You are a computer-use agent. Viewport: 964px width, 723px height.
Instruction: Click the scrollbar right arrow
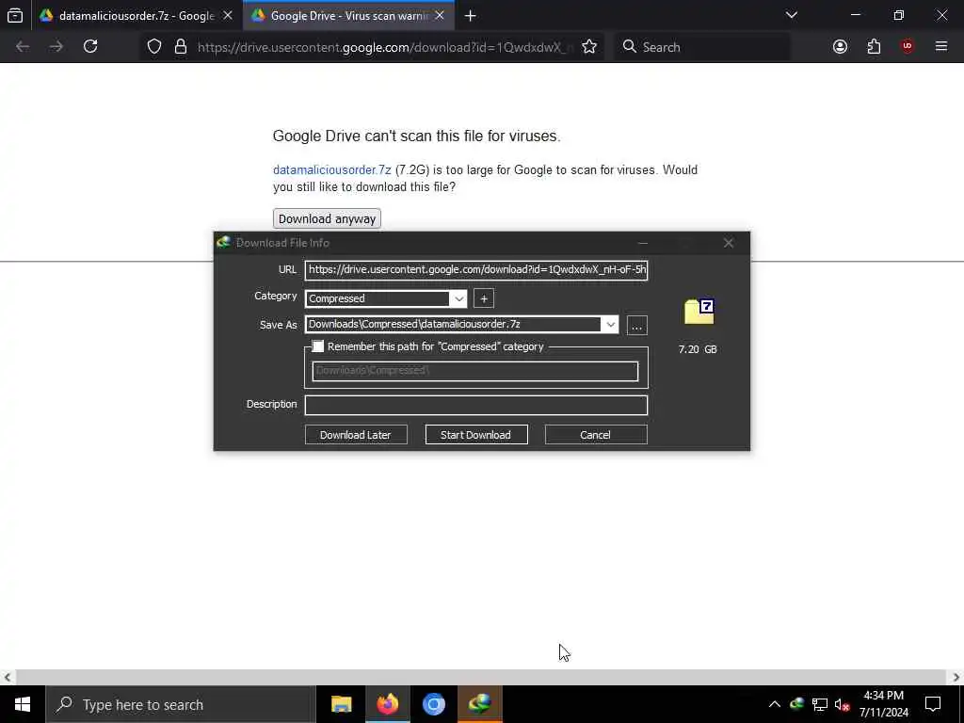click(956, 678)
